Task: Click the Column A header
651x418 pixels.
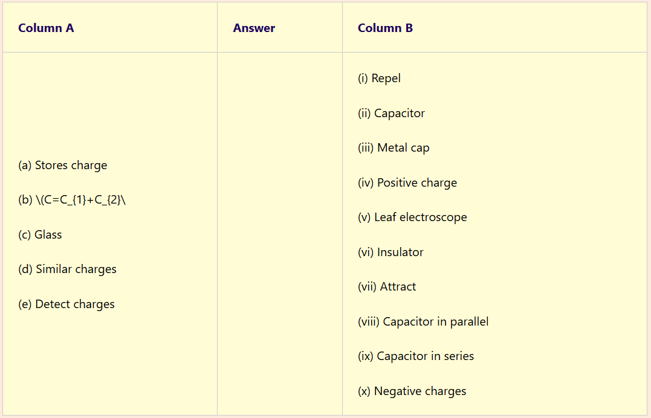Action: [x=46, y=28]
